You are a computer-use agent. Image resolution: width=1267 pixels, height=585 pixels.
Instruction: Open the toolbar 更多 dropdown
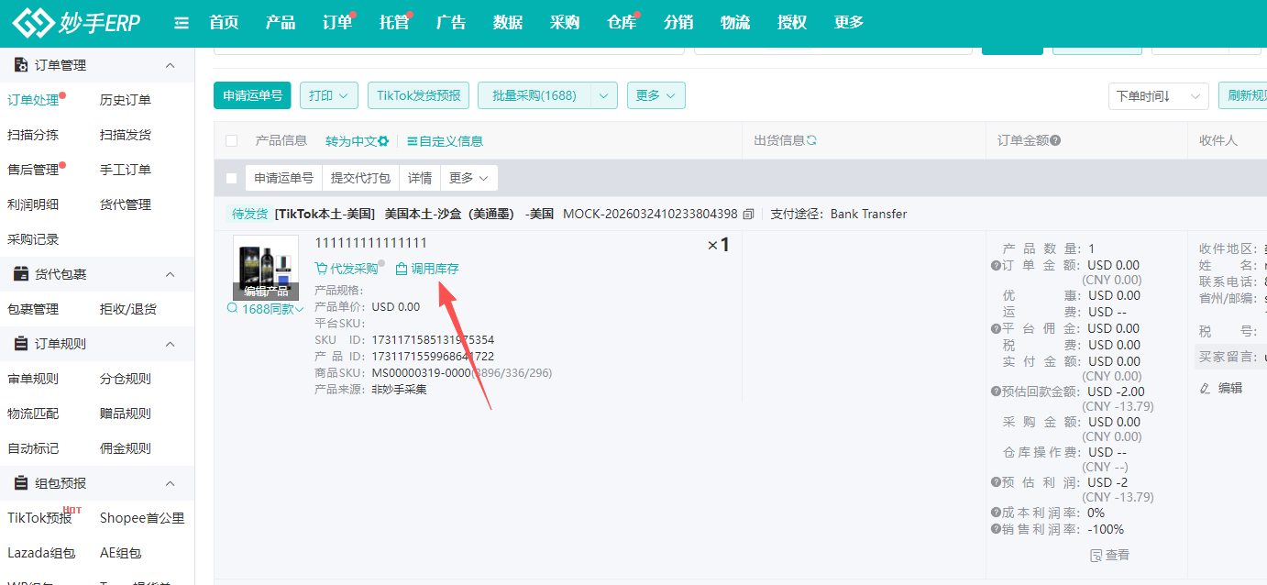656,95
